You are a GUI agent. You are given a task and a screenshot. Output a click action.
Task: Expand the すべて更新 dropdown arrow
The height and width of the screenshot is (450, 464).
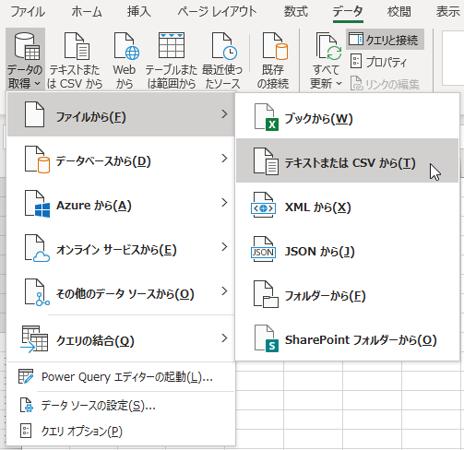click(x=339, y=83)
